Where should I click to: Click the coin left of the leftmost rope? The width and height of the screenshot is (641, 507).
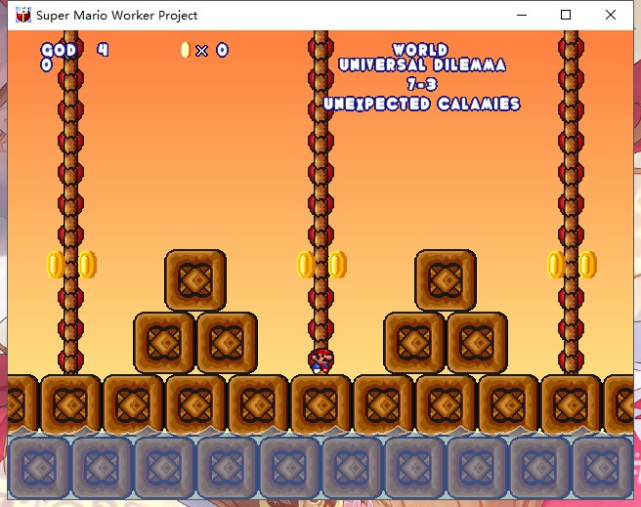(56, 265)
